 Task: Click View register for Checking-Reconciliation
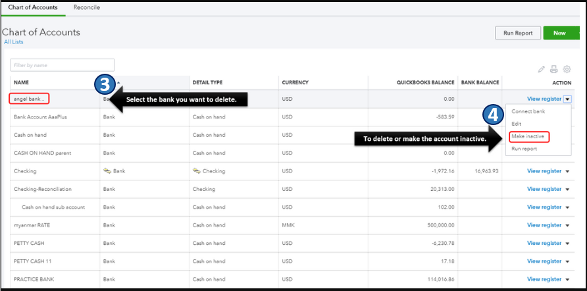[544, 190]
